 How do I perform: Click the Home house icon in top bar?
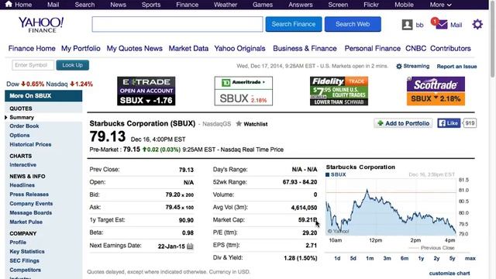coord(9,4)
